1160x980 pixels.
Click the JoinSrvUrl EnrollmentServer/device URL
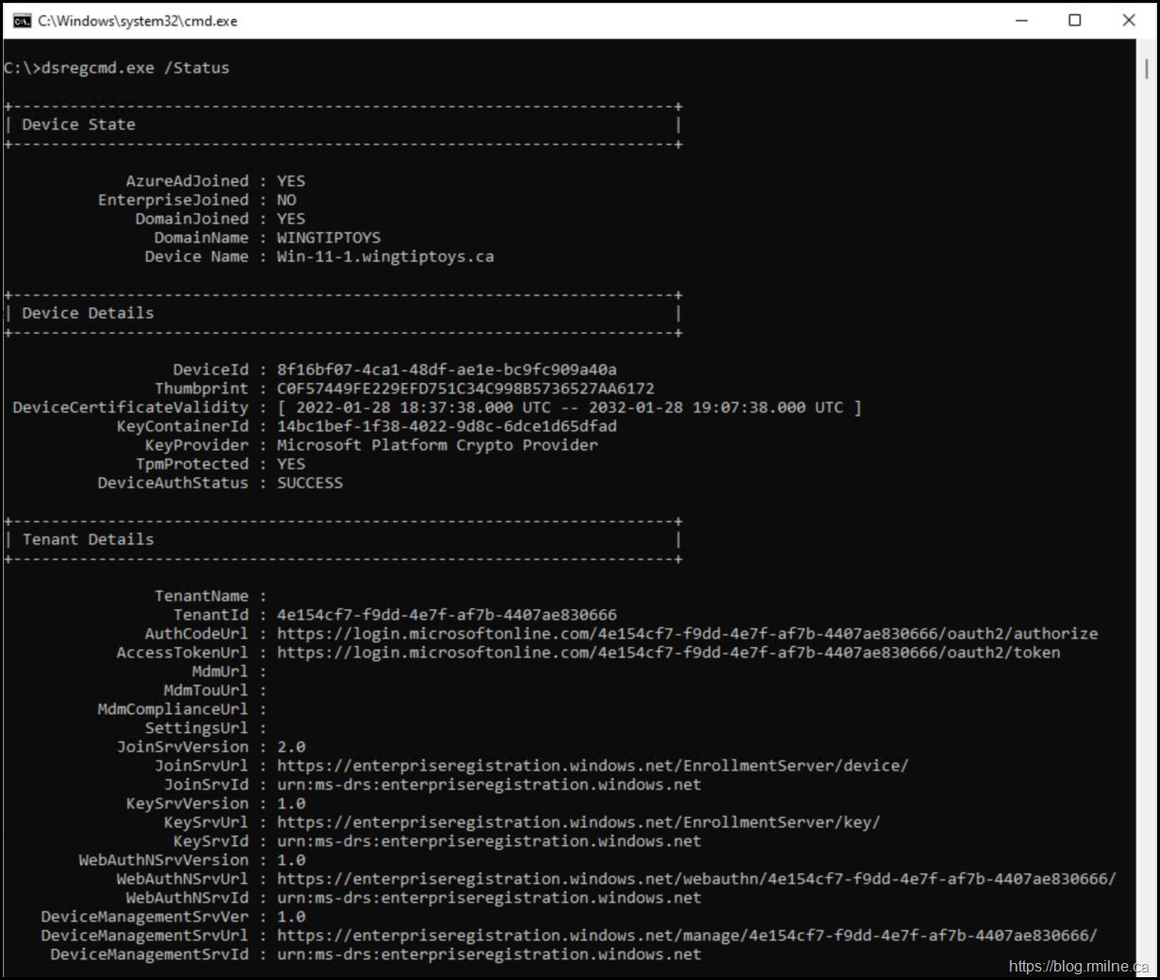(593, 766)
